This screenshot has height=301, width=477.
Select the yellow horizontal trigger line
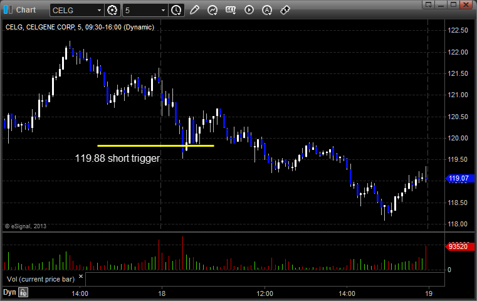155,145
